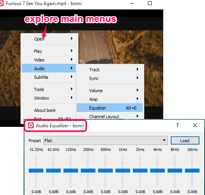Click the 500Hz equalizer slider handle
This screenshot has height=195, width=205.
[105, 171]
